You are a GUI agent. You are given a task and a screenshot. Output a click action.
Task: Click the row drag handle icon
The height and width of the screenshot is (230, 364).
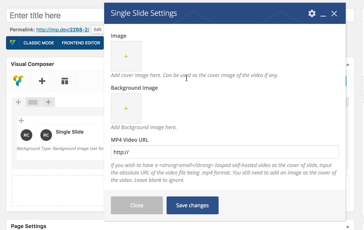18,102
